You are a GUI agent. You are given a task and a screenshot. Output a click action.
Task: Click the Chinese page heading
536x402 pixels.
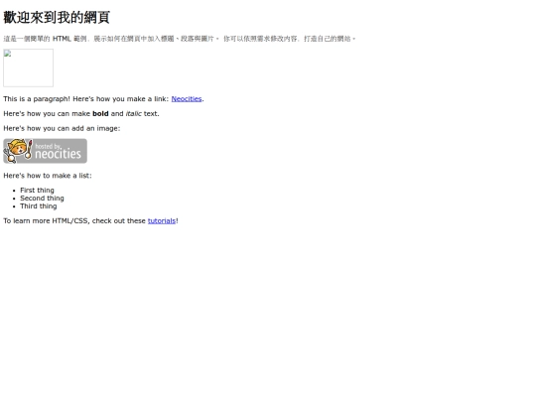[57, 18]
